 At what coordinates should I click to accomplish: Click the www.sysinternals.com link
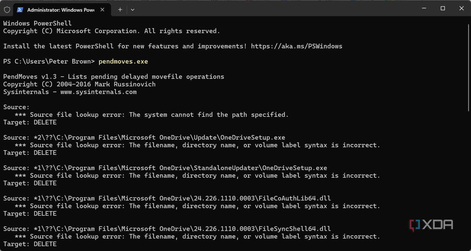(98, 92)
